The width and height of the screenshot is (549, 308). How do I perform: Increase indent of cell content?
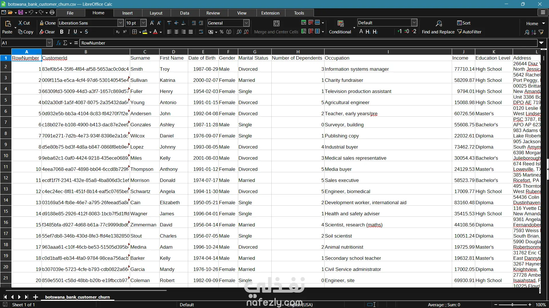coord(194,23)
